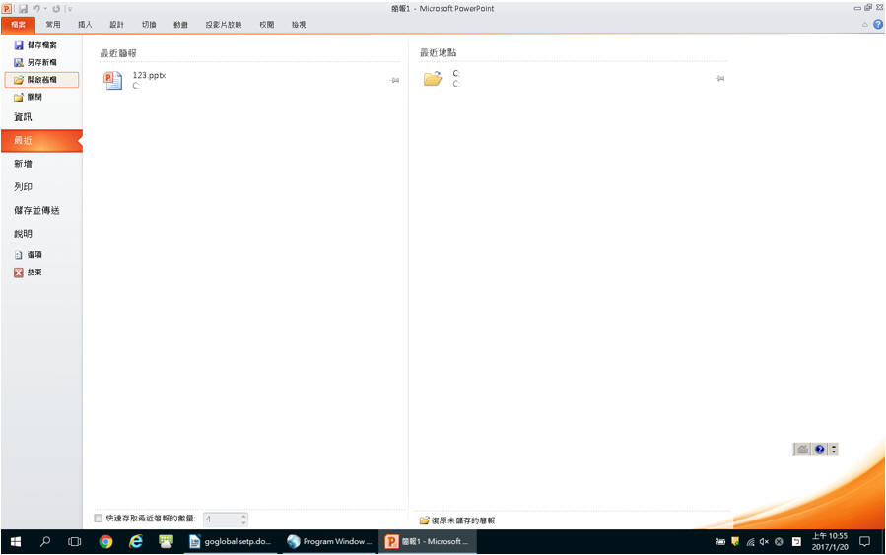Image resolution: width=886 pixels, height=555 pixels.
Task: Click the Save icon in quick access toolbar
Action: (22, 8)
